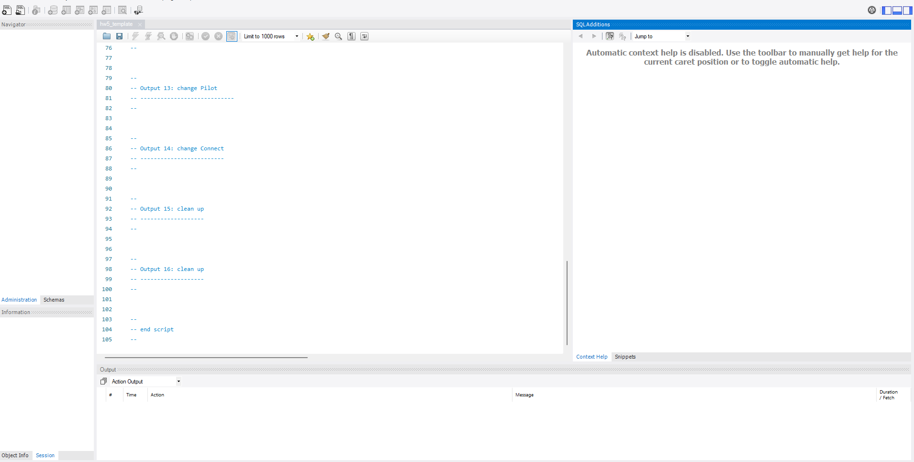Image resolution: width=914 pixels, height=462 pixels.
Task: Beautify the SQL script with broom icon
Action: click(325, 36)
